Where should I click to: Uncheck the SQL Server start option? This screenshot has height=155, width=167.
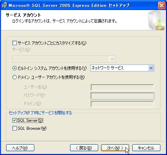14,120
